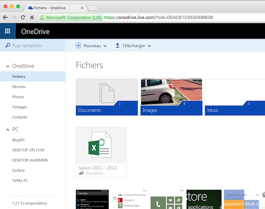Open the Saison 2011 - 2012 Excel file
Image resolution: width=265 pixels, height=209 pixels.
click(101, 152)
